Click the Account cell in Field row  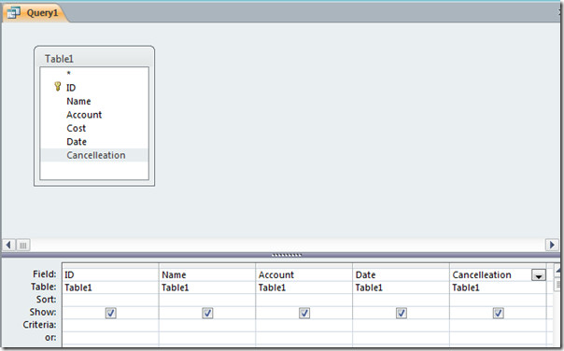pyautogui.click(x=304, y=274)
